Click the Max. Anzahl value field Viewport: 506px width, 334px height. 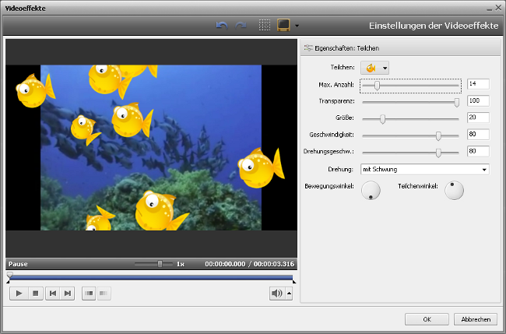477,84
